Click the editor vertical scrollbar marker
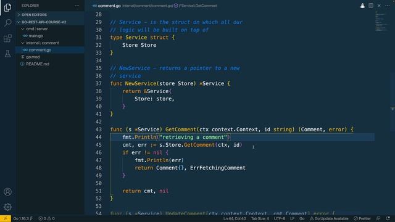The height and width of the screenshot is (222, 395). [x=393, y=109]
